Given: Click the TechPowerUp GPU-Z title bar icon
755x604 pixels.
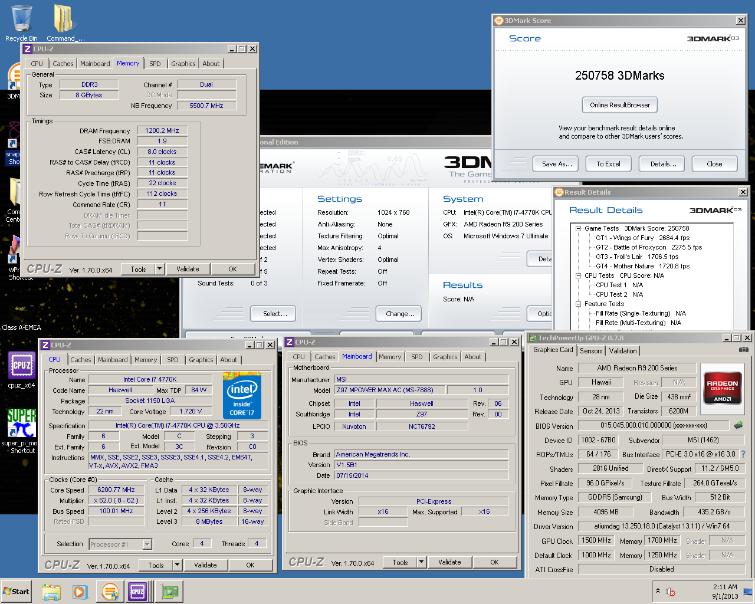Looking at the screenshot, I should coord(533,338).
